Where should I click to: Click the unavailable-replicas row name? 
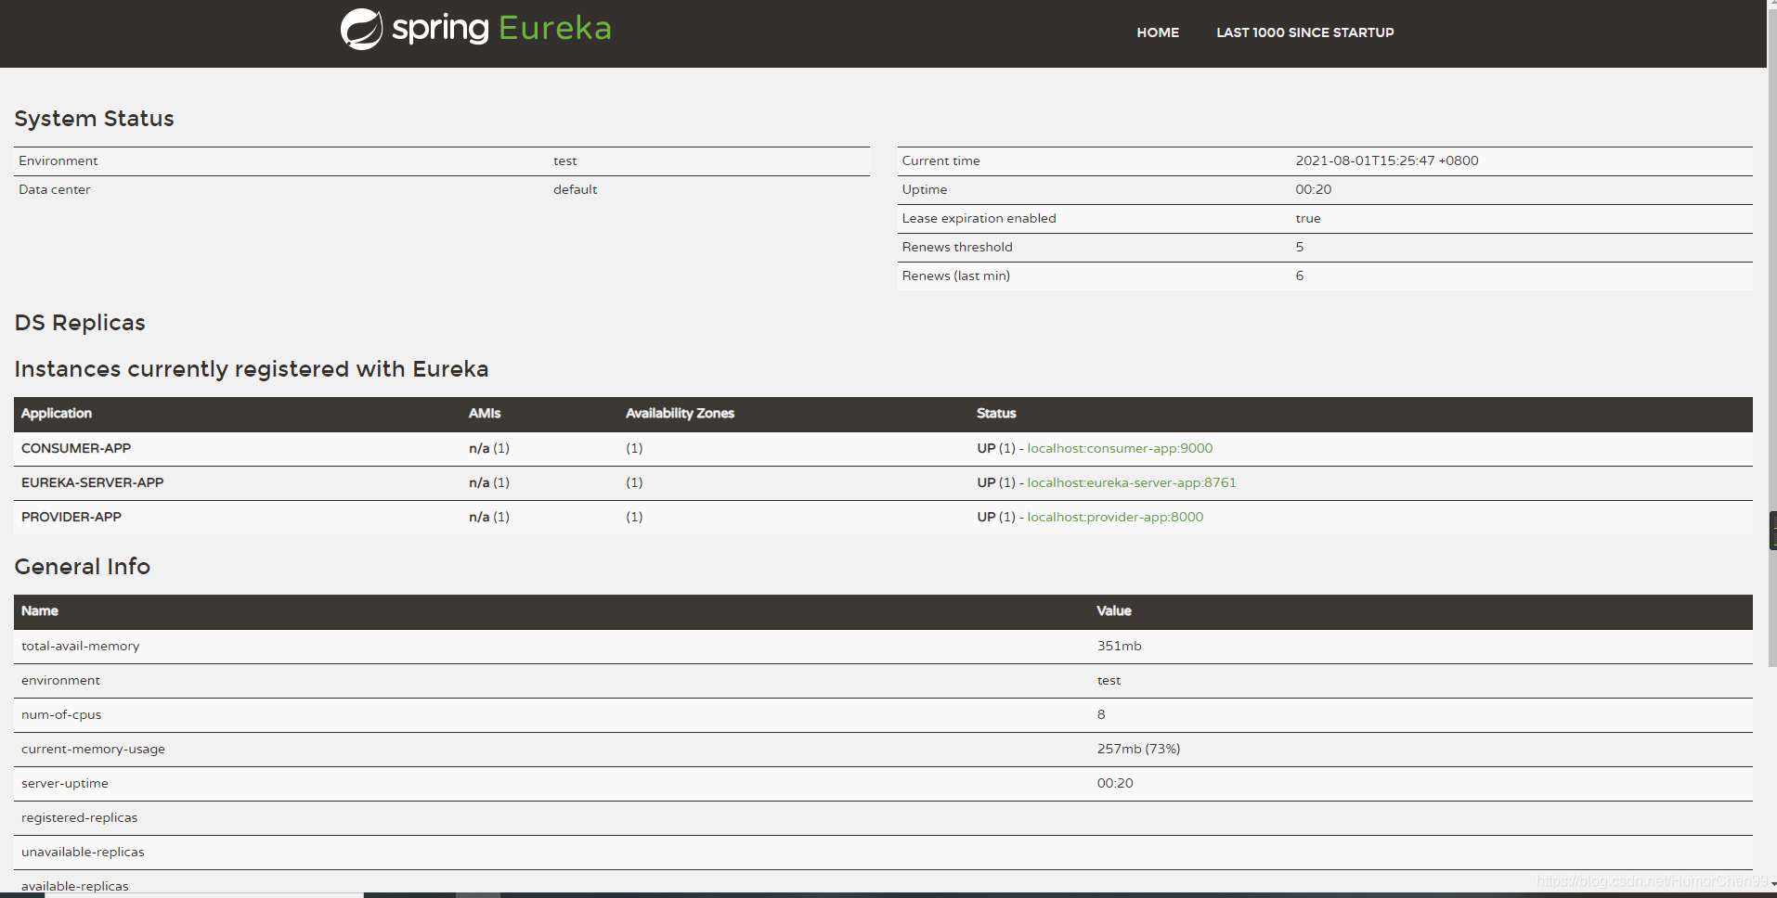click(83, 852)
